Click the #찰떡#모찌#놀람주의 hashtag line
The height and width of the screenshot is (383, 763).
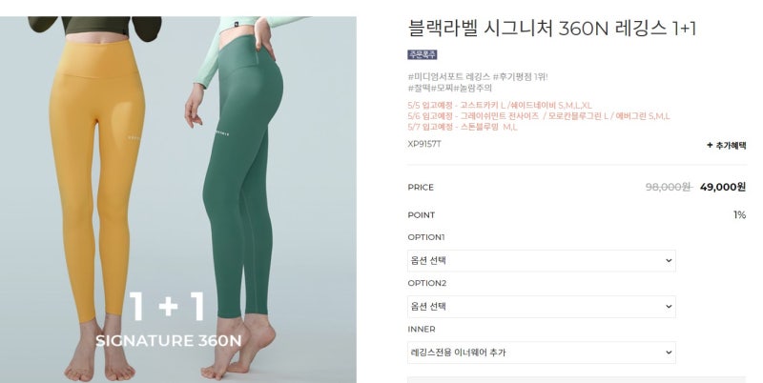point(449,88)
